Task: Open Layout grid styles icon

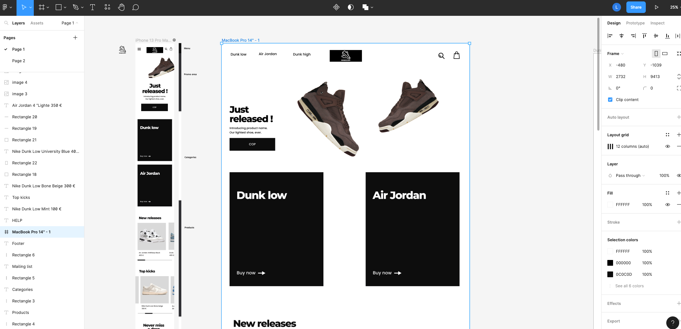Action: [x=667, y=135]
